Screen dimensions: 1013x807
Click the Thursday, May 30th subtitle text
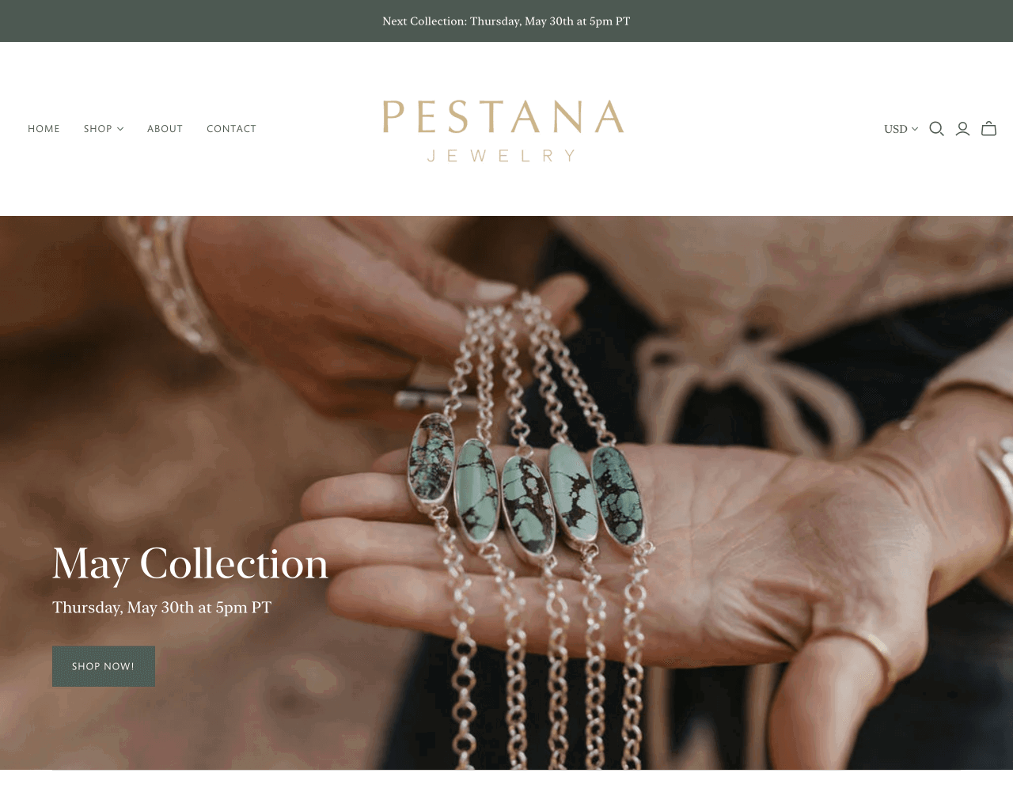pyautogui.click(x=161, y=608)
